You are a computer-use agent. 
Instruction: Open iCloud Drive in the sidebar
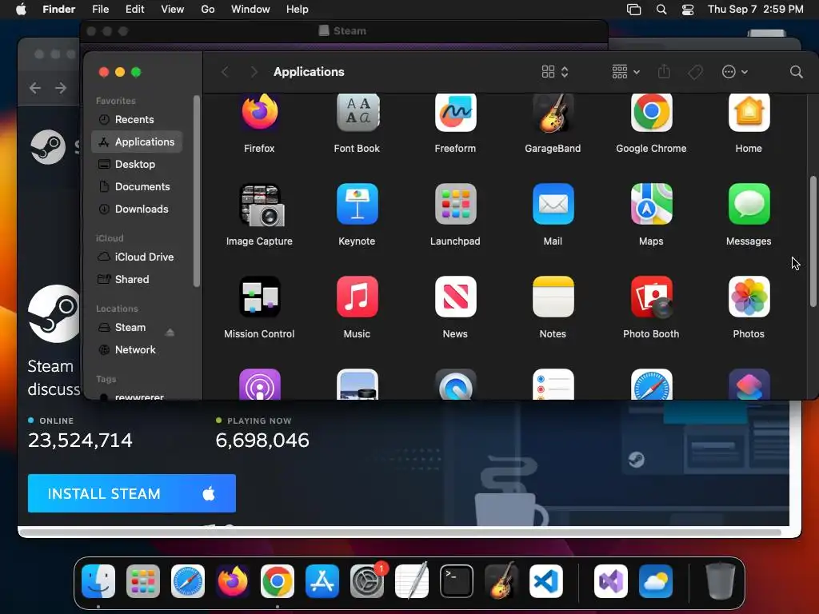(x=137, y=257)
